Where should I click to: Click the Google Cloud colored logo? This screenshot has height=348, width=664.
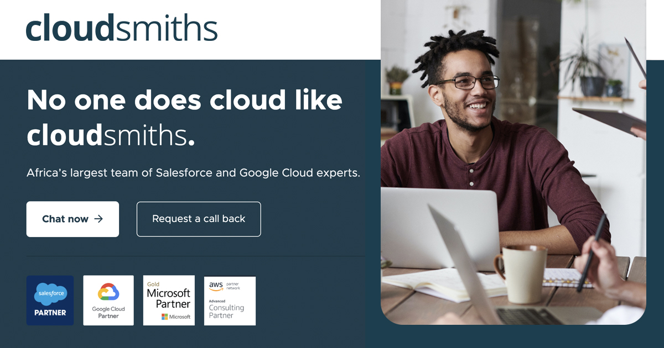108,293
